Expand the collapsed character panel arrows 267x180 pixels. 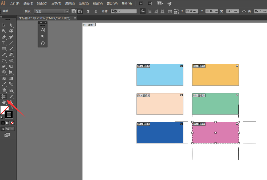coord(41,23)
